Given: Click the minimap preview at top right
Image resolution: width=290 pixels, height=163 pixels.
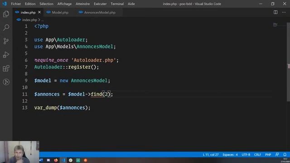Looking at the screenshot, I should click(275, 25).
